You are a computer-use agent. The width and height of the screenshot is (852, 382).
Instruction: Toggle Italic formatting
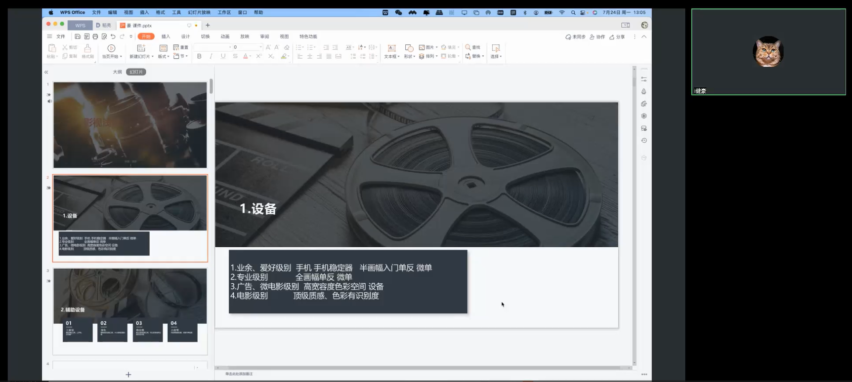click(211, 56)
